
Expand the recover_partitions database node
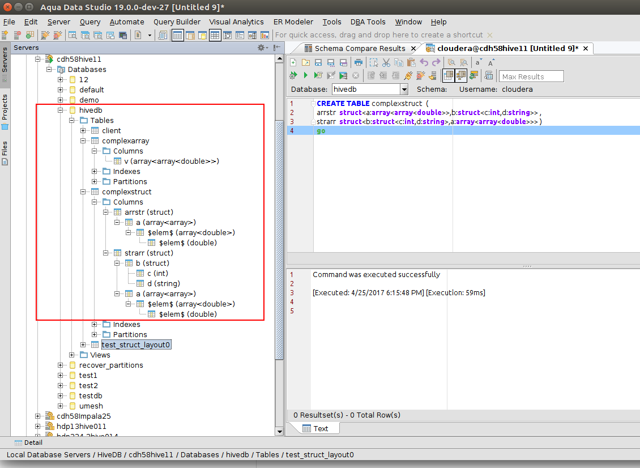click(61, 365)
